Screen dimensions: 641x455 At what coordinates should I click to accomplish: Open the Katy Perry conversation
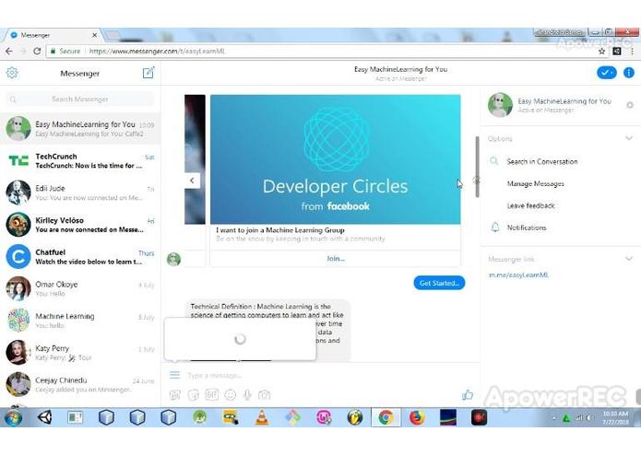click(x=80, y=352)
